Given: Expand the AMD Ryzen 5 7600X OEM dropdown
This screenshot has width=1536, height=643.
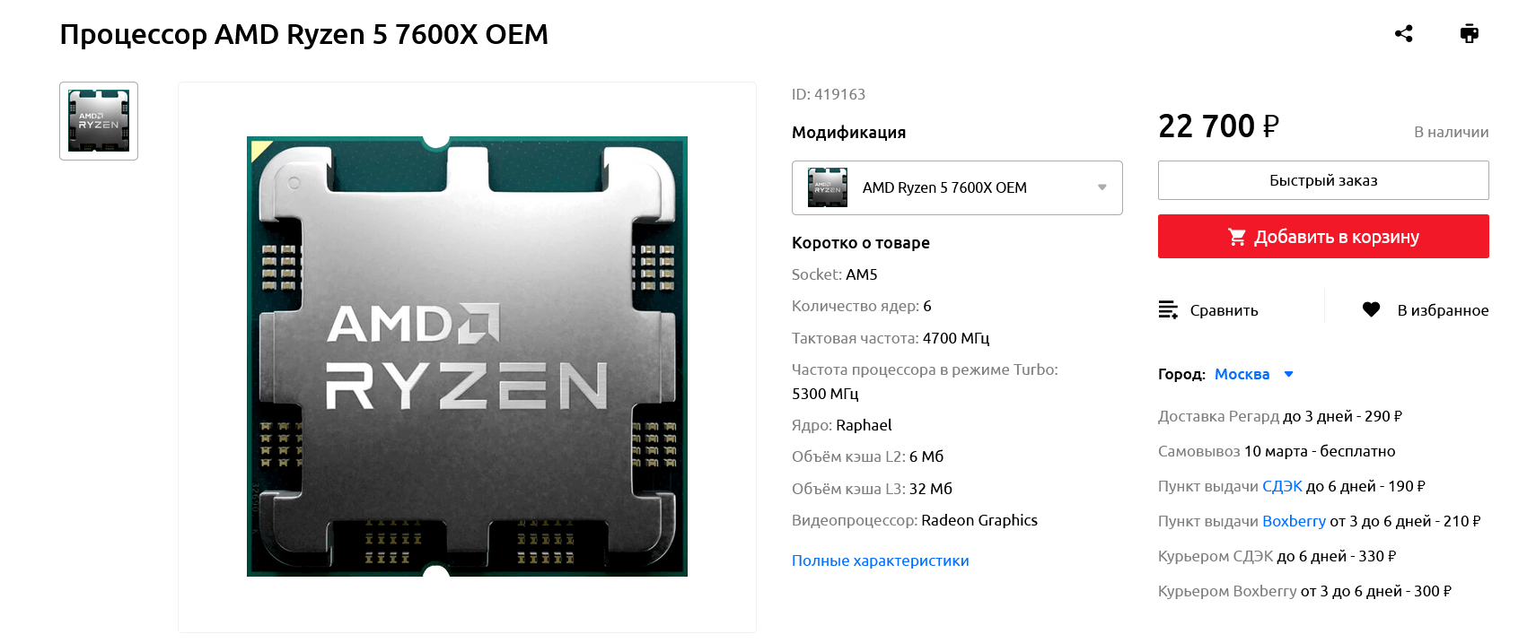Looking at the screenshot, I should [x=957, y=187].
